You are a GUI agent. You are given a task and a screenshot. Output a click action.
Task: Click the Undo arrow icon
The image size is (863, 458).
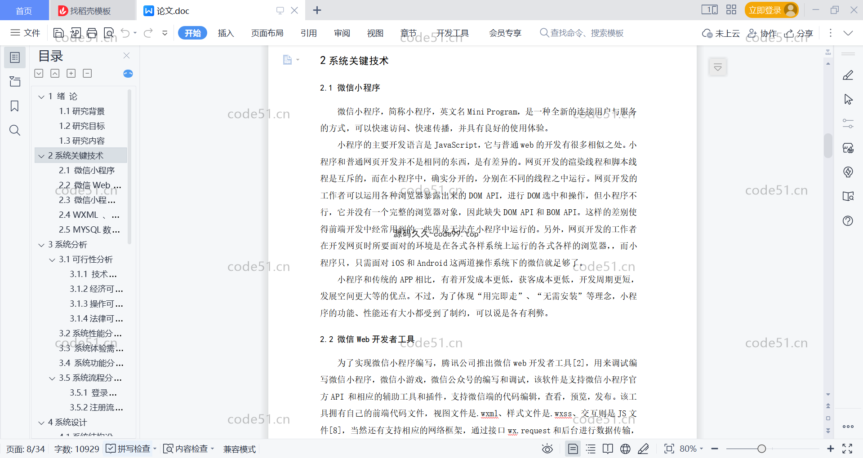click(125, 33)
